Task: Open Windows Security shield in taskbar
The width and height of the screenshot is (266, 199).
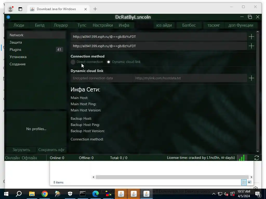Action: click(x=70, y=194)
